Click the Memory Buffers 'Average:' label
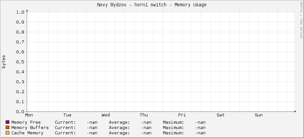Image resolution: width=304 pixels, height=138 pixels. 119,128
